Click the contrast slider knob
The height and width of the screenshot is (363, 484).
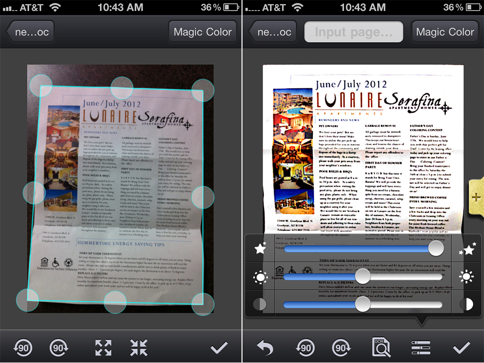coord(363,304)
